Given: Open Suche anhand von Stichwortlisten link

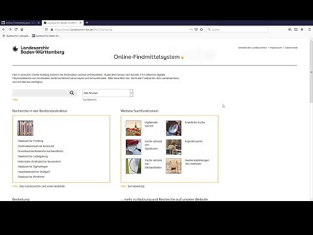Looking at the screenshot, I should tap(153, 164).
